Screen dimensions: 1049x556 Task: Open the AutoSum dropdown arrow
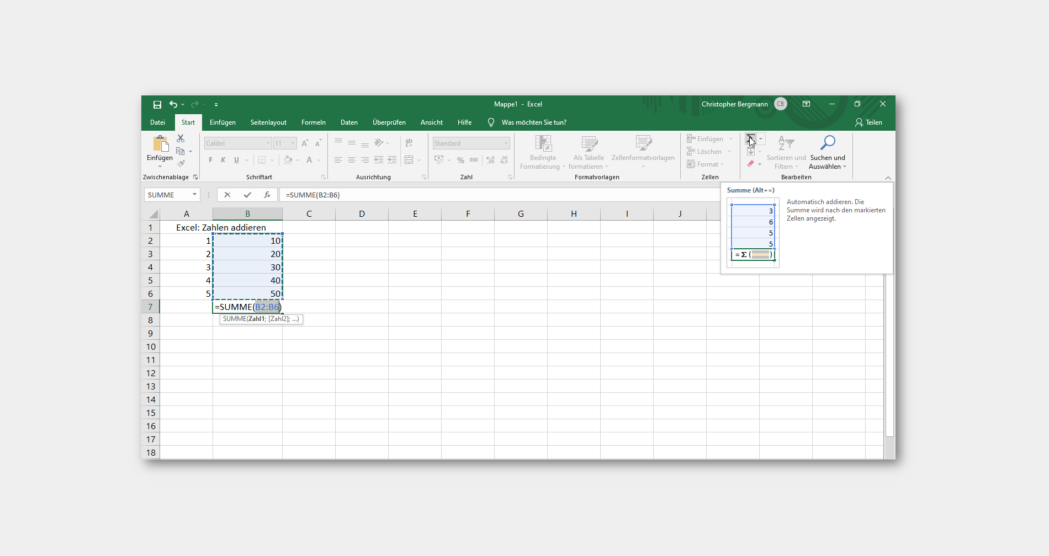(x=761, y=138)
